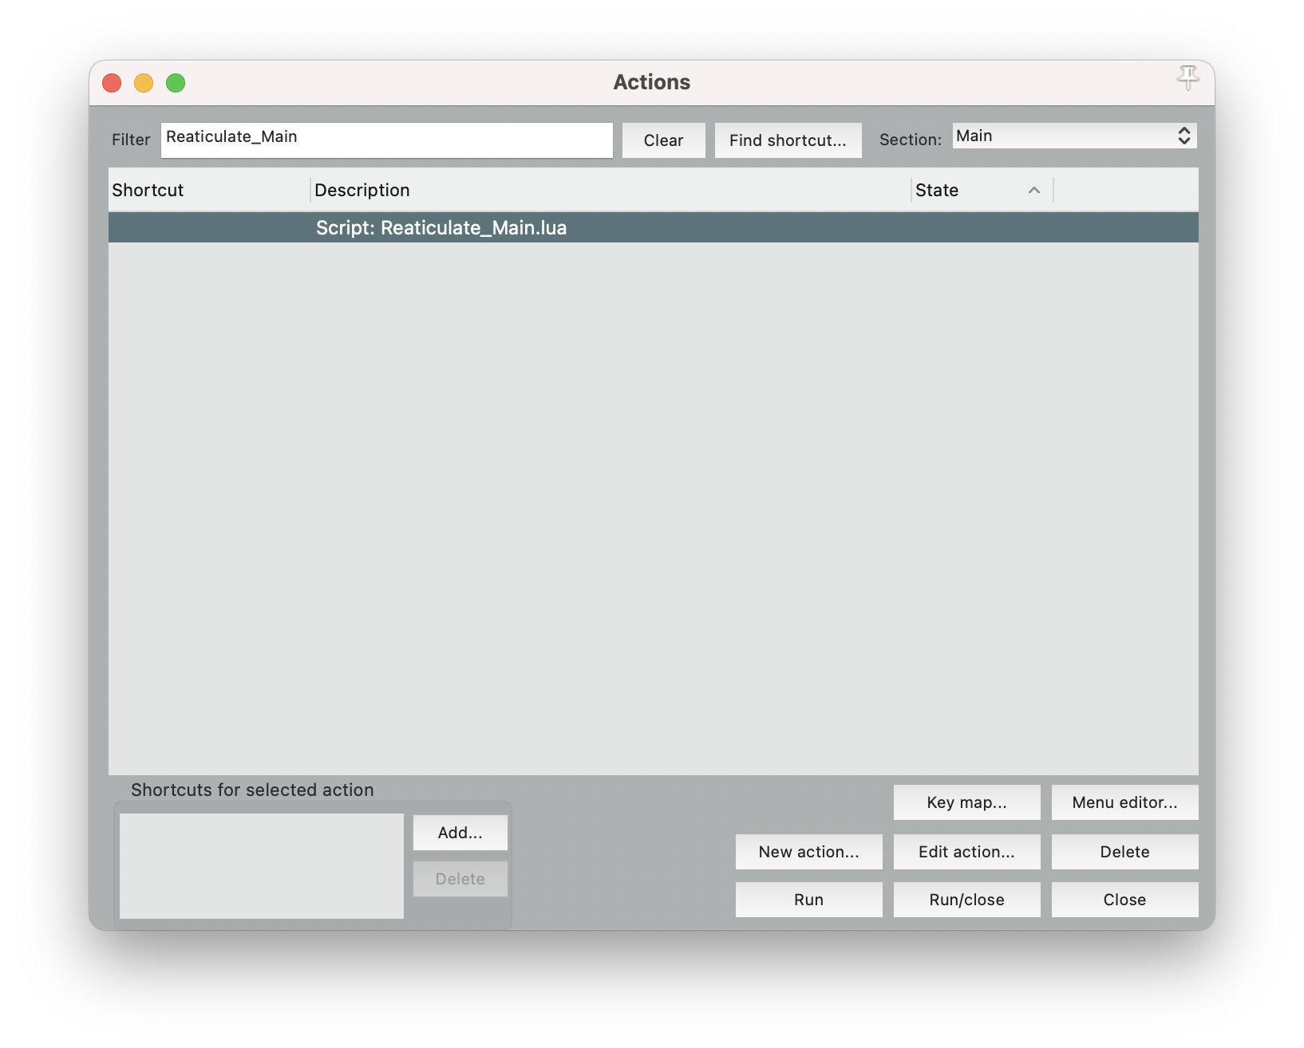
Task: Close the Actions dialog via Close button
Action: point(1124,900)
